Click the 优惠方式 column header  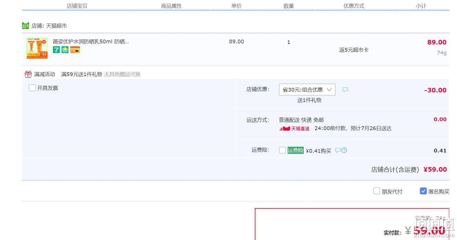click(354, 6)
